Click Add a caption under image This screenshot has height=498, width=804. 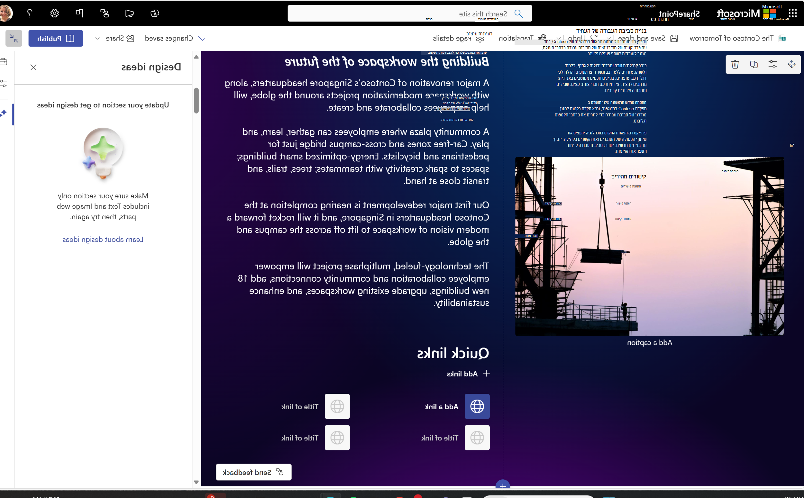pos(650,342)
